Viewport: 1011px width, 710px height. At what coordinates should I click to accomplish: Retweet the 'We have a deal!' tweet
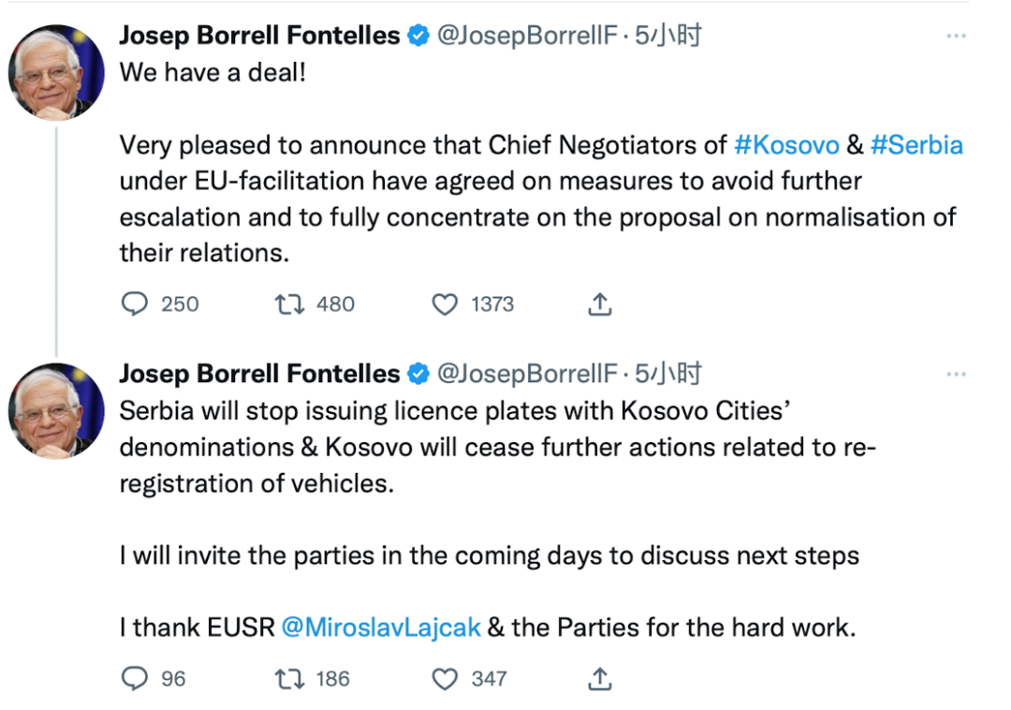pyautogui.click(x=289, y=303)
